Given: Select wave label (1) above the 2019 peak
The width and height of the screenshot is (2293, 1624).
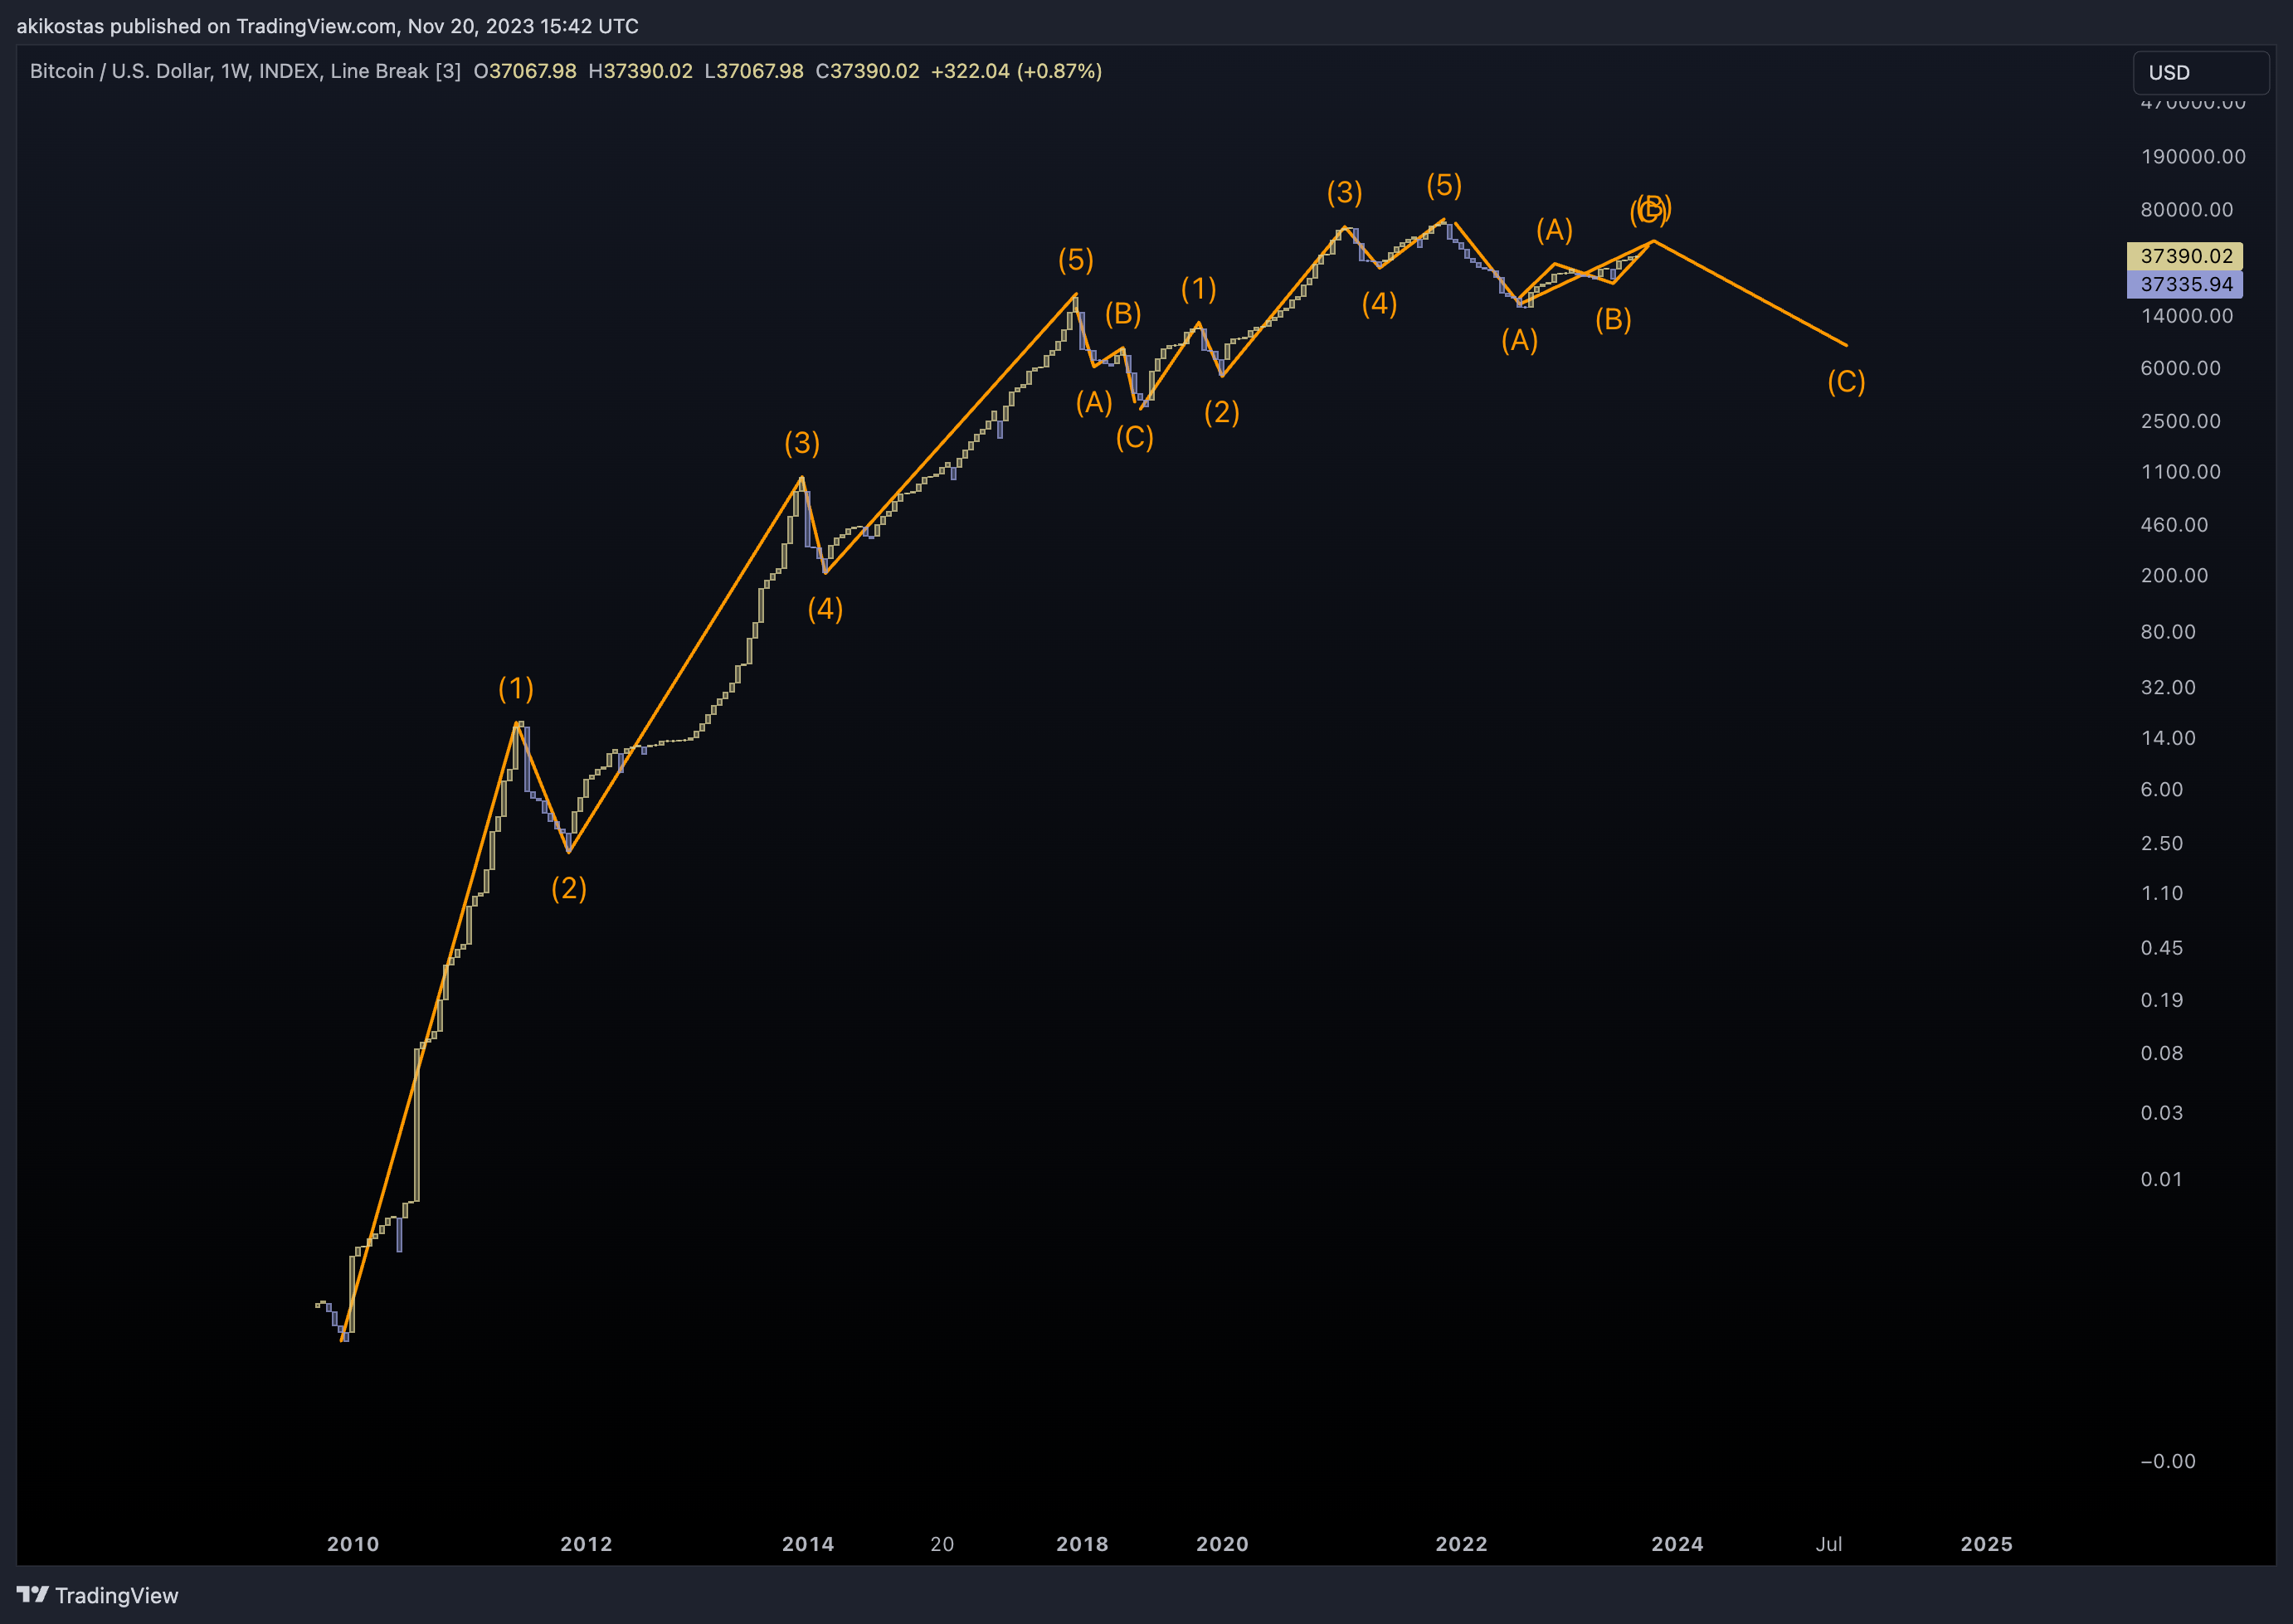Looking at the screenshot, I should (x=1199, y=289).
